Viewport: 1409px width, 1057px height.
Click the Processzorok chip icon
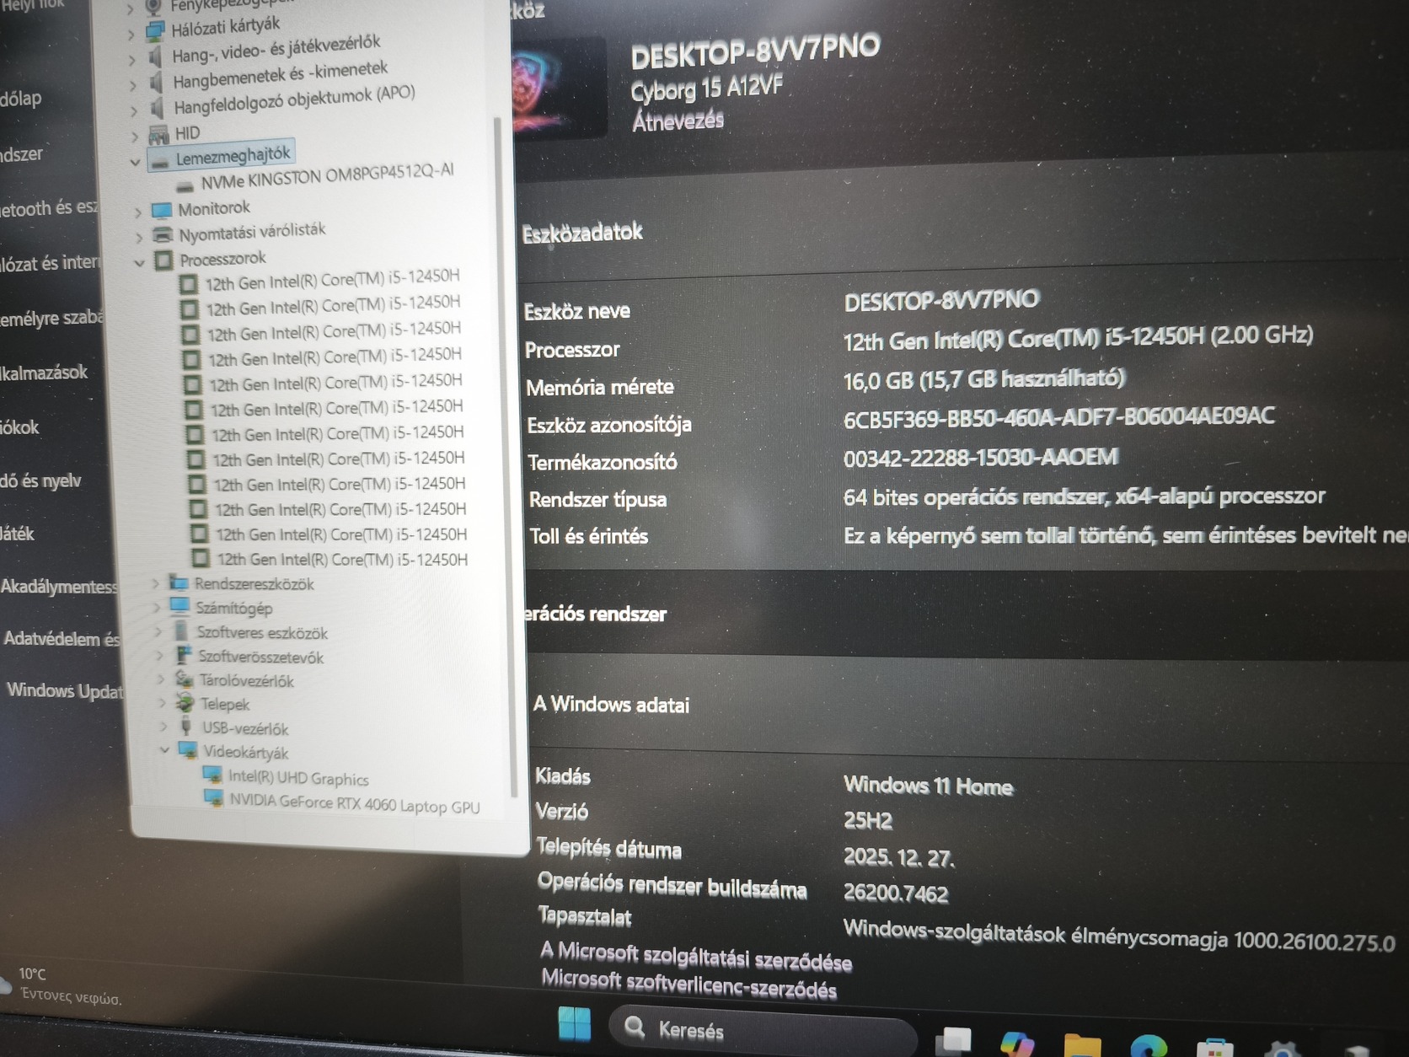[x=163, y=260]
